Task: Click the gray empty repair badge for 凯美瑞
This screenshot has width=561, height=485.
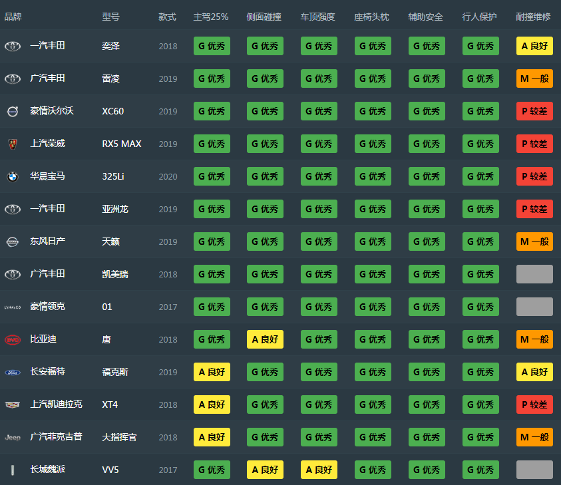Action: [534, 274]
